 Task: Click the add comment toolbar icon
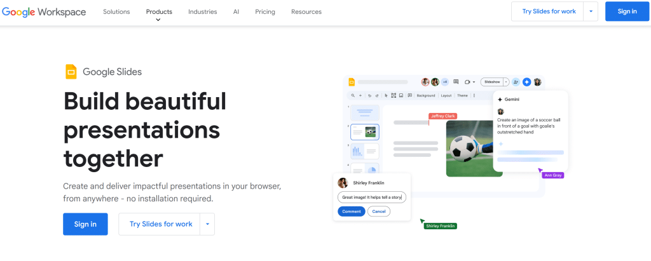point(410,95)
